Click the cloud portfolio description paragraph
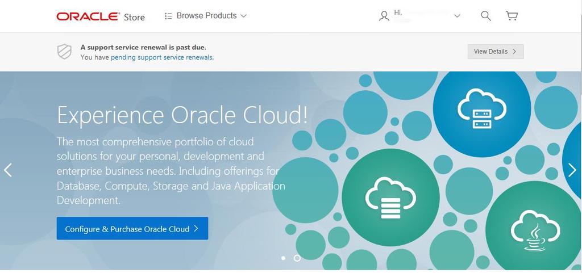This screenshot has height=273, width=582. (x=171, y=171)
